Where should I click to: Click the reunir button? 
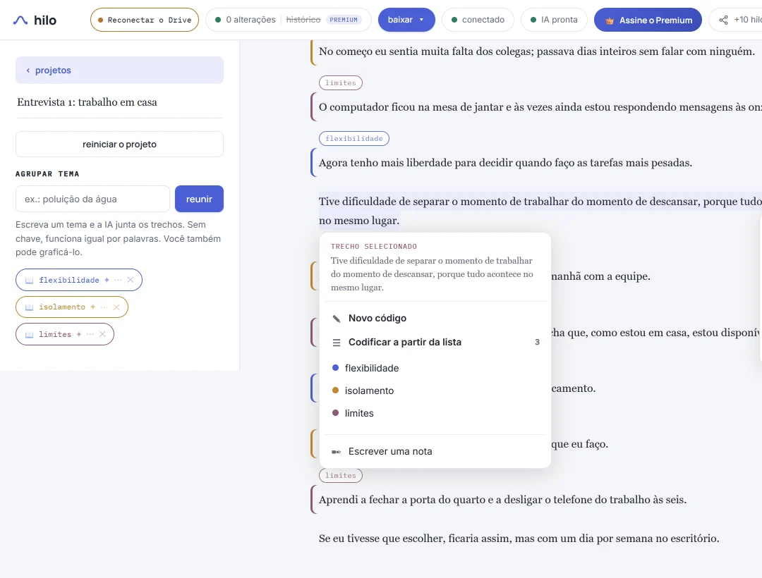[x=199, y=199]
